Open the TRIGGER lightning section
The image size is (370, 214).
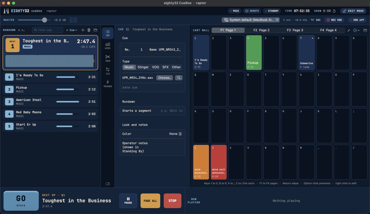[x=108, y=84]
